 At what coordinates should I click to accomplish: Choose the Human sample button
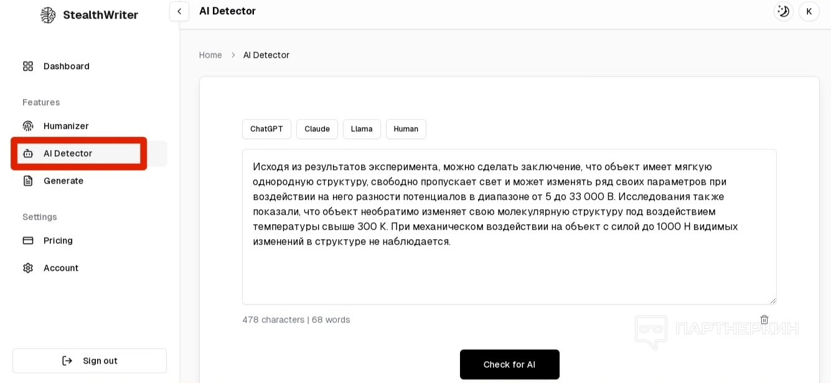406,129
